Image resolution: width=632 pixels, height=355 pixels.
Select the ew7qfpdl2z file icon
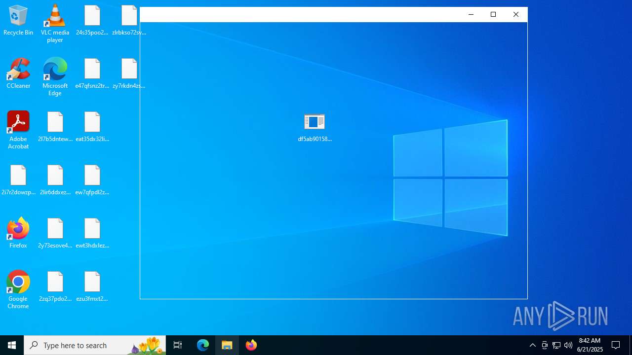[x=92, y=180]
